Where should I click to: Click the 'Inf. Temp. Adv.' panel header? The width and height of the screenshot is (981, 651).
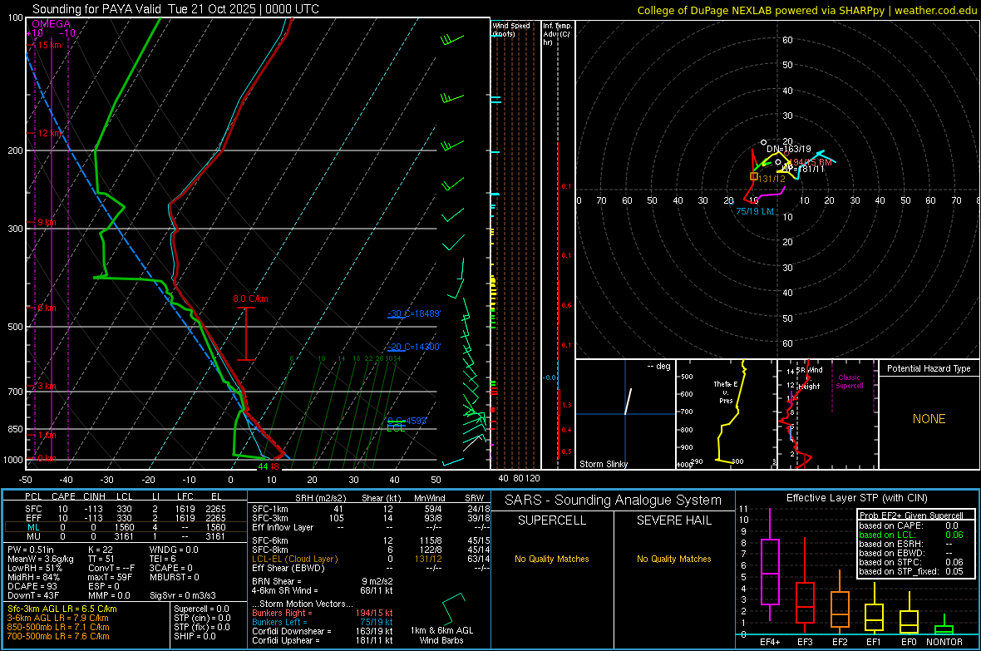point(557,34)
